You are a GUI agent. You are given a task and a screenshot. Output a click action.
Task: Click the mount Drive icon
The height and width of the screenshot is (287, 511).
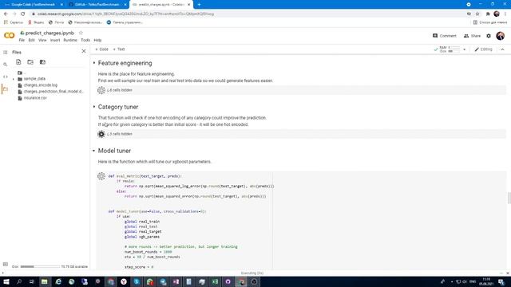42,62
